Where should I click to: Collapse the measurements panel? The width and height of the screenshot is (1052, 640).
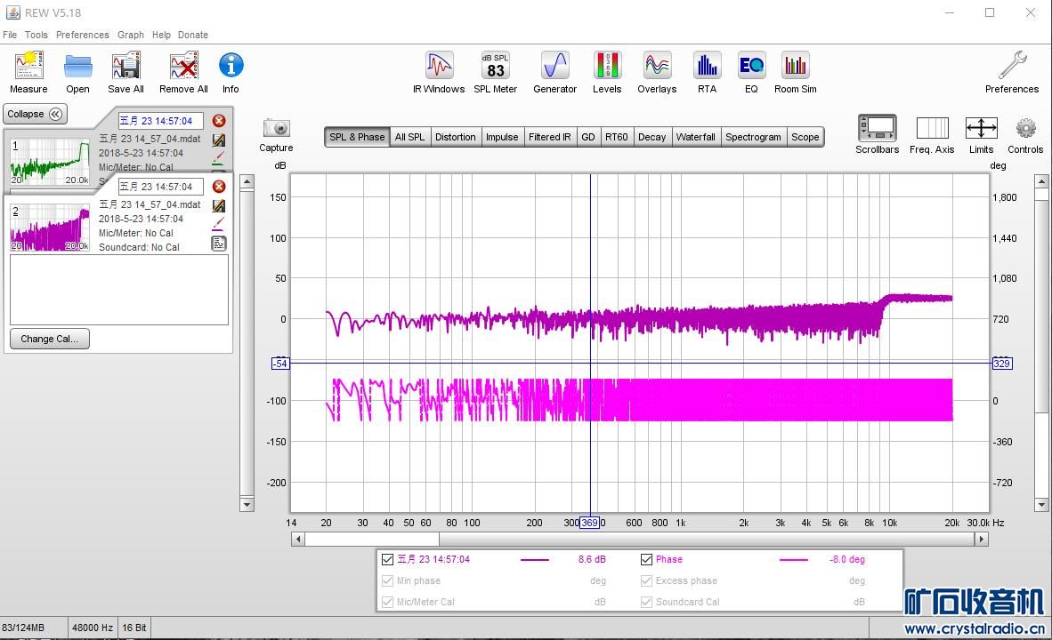click(35, 114)
